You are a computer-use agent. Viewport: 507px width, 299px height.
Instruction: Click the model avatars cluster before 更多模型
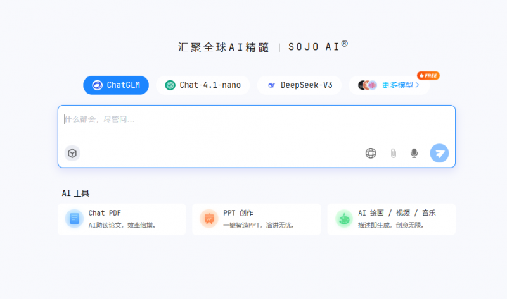[368, 85]
